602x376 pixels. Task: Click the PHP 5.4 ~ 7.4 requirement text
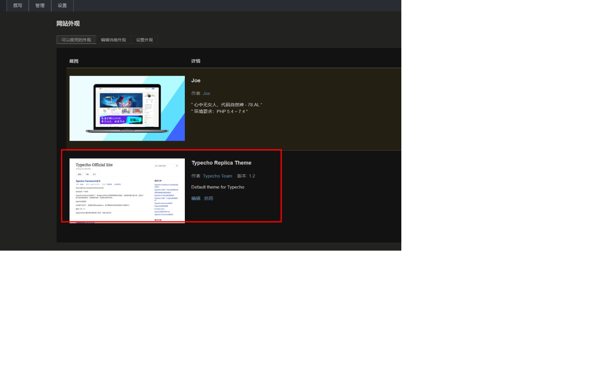(x=220, y=112)
